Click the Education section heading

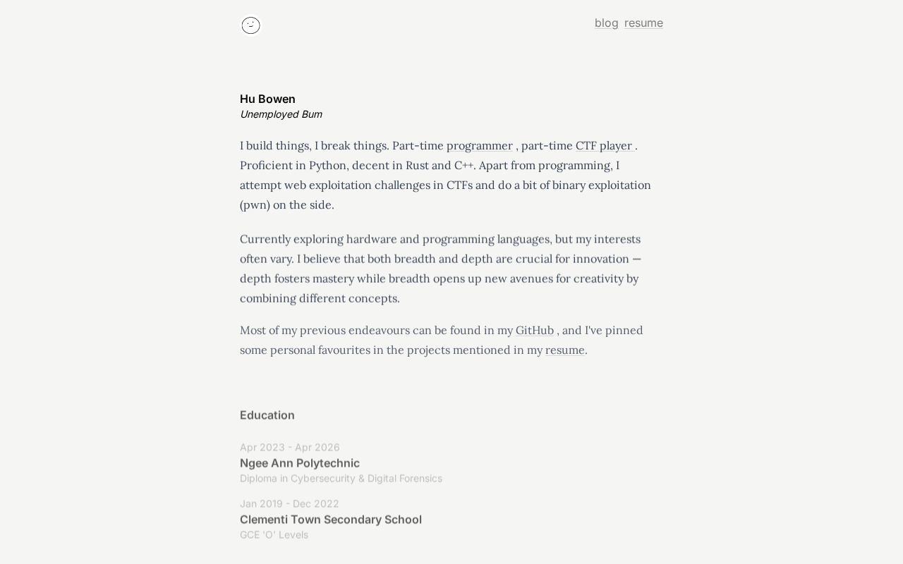coord(267,415)
